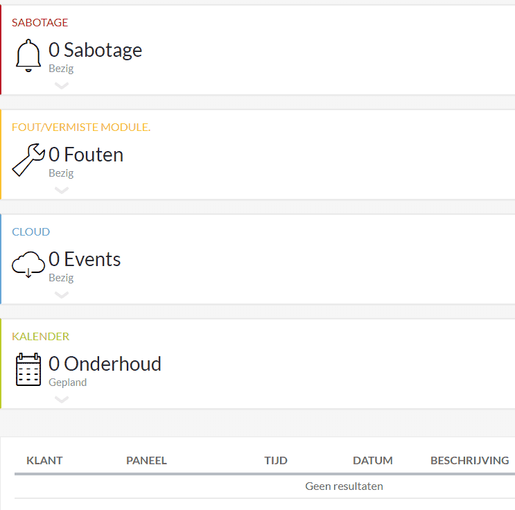This screenshot has width=515, height=510.
Task: Select the red SABOTAGE category label
Action: click(x=40, y=22)
